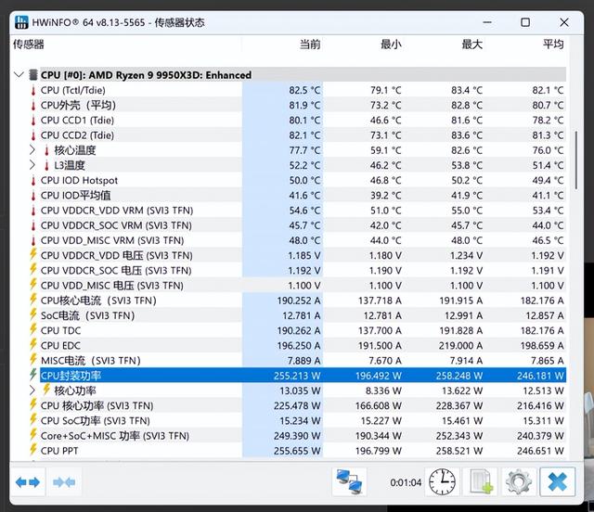
Task: Click the 最大 column header
Action: pos(472,45)
